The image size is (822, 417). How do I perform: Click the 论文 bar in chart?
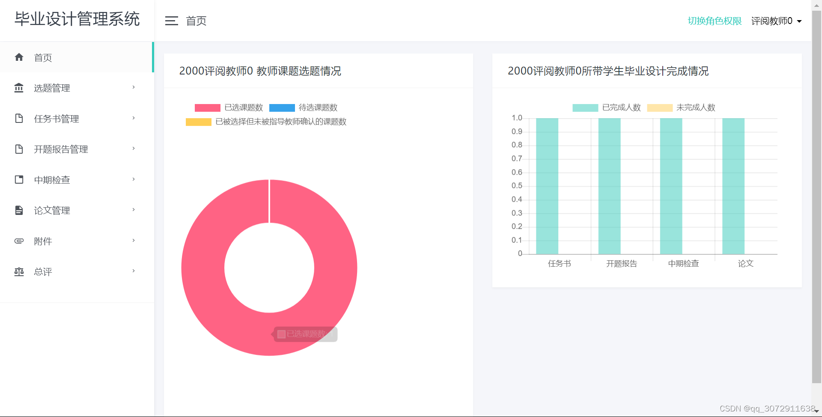(733, 186)
